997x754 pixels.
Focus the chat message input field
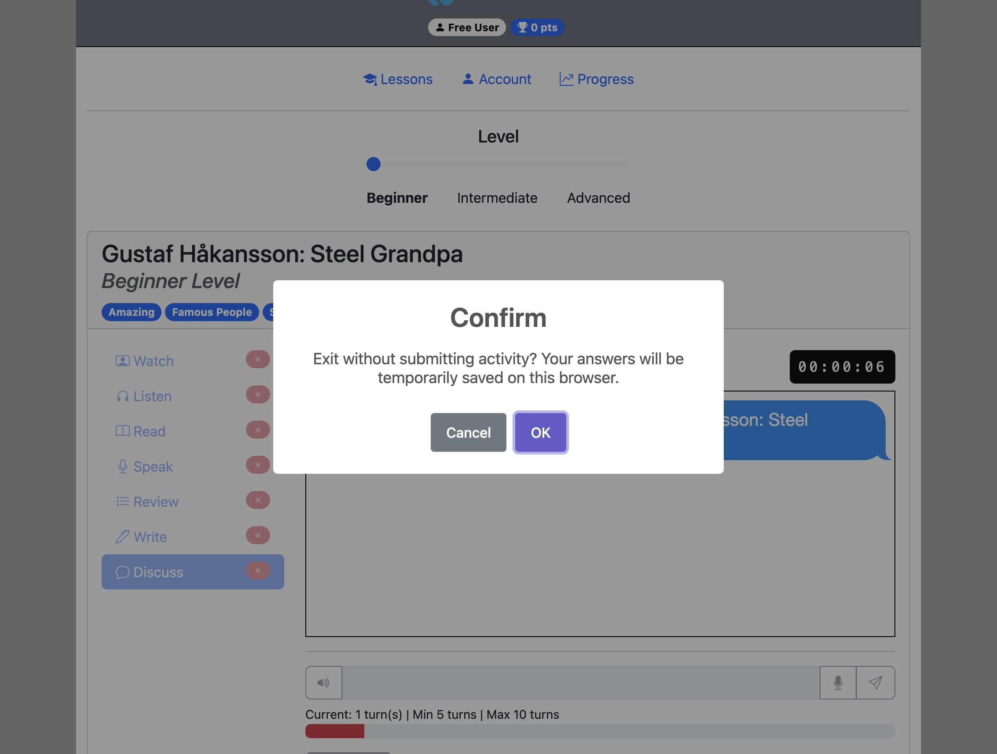tap(580, 682)
